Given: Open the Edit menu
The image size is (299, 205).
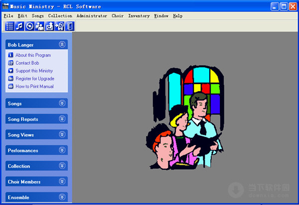Looking at the screenshot, I should pos(22,16).
